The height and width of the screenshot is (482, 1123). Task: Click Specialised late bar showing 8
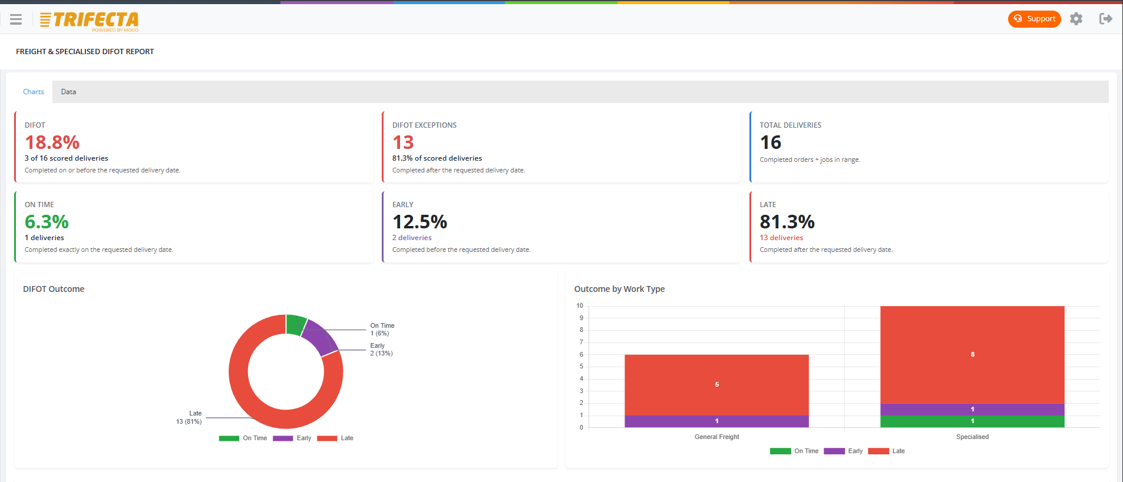pos(972,354)
